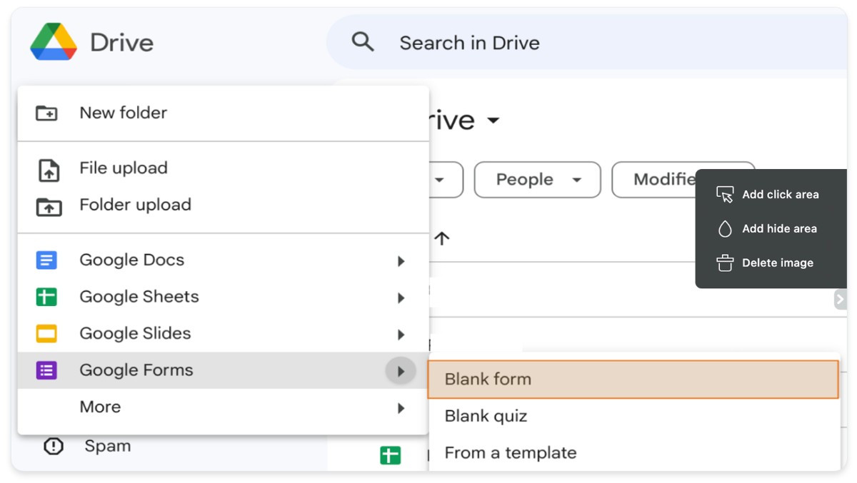Click Add click area button

[768, 195]
